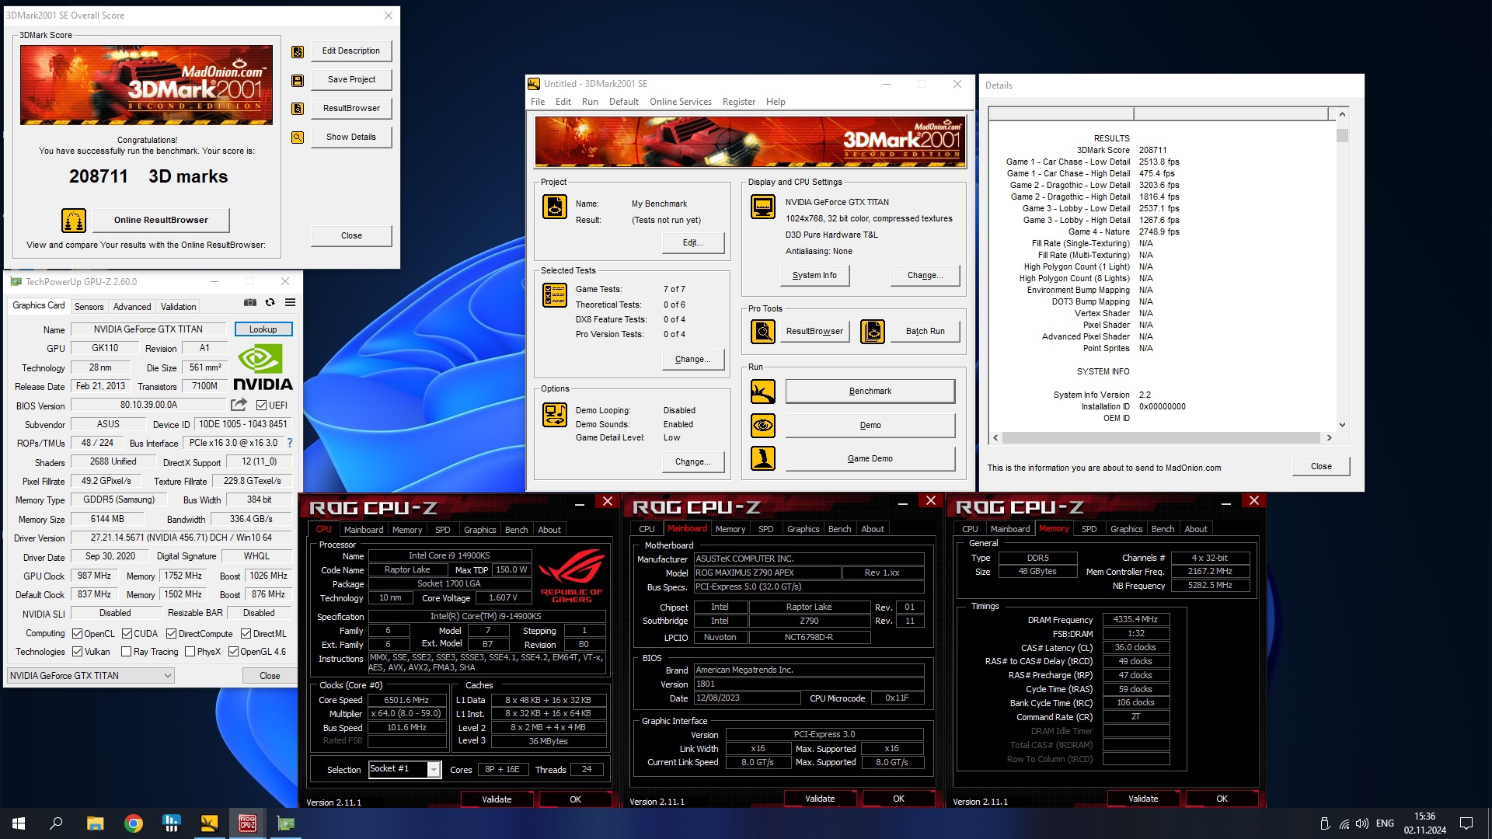This screenshot has height=839, width=1492.
Task: Click the Benchmark run icon
Action: [x=763, y=392]
